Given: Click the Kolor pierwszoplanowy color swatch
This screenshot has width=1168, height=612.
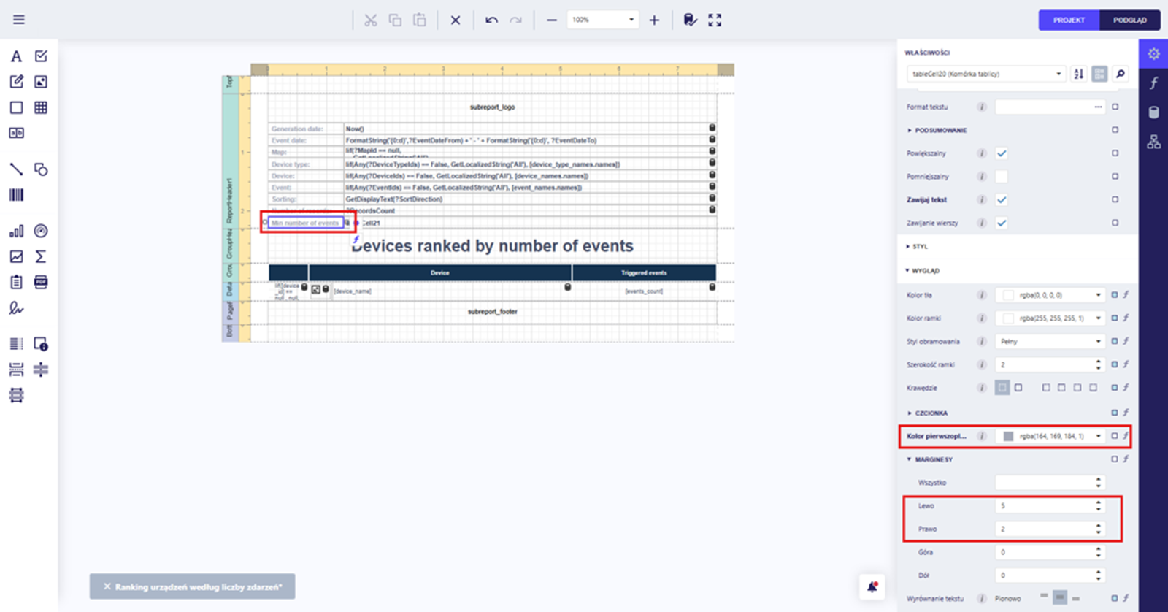Looking at the screenshot, I should (x=1008, y=437).
